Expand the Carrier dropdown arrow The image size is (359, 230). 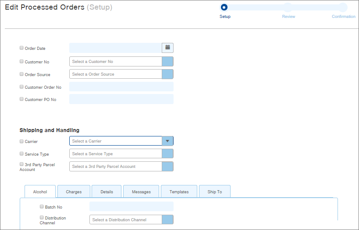[167, 141]
